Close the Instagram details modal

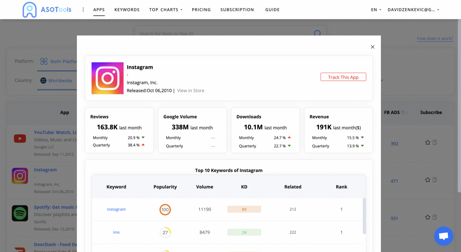pyautogui.click(x=372, y=47)
